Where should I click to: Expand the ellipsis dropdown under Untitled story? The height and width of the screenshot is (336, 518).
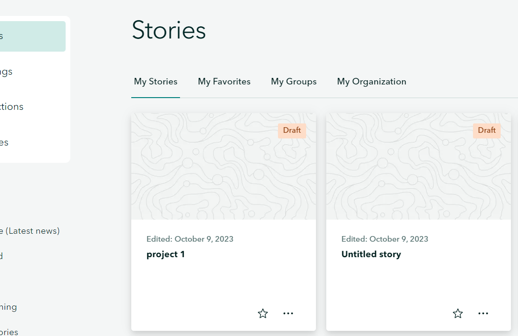pos(483,313)
